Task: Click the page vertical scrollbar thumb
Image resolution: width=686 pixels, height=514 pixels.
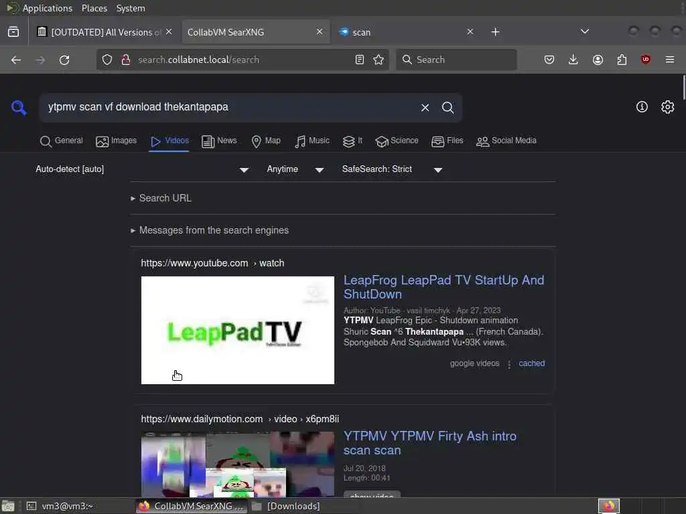Action: [683, 88]
